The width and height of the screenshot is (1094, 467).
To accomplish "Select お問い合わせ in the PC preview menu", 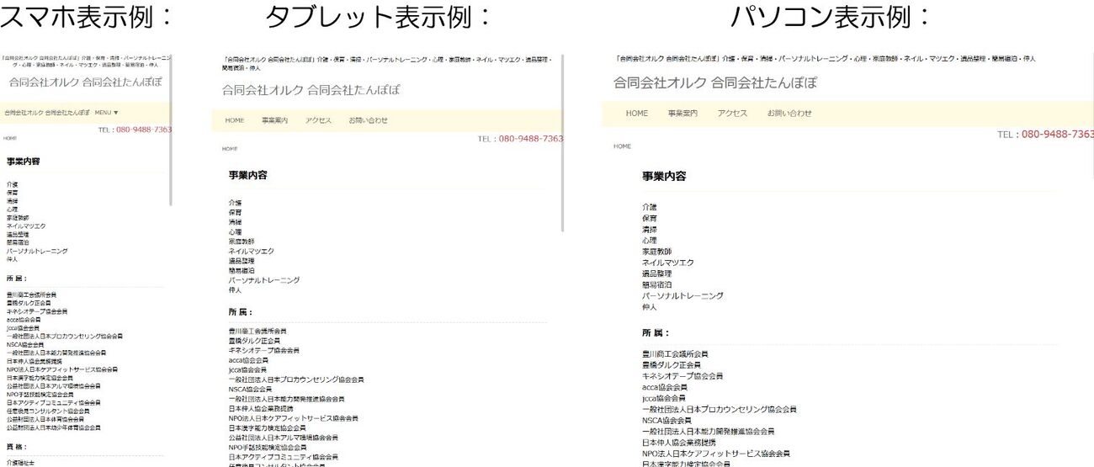I will tap(789, 113).
